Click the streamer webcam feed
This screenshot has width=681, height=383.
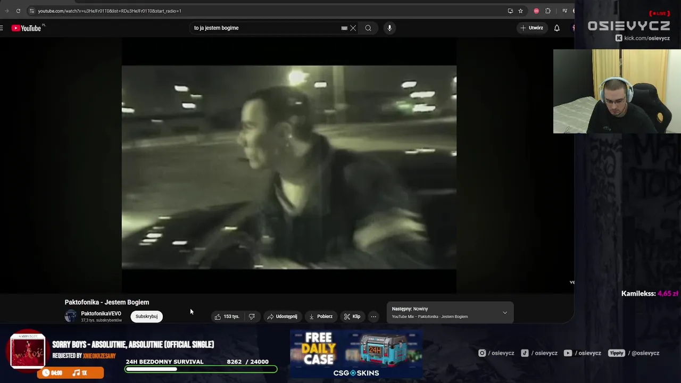pos(617,91)
